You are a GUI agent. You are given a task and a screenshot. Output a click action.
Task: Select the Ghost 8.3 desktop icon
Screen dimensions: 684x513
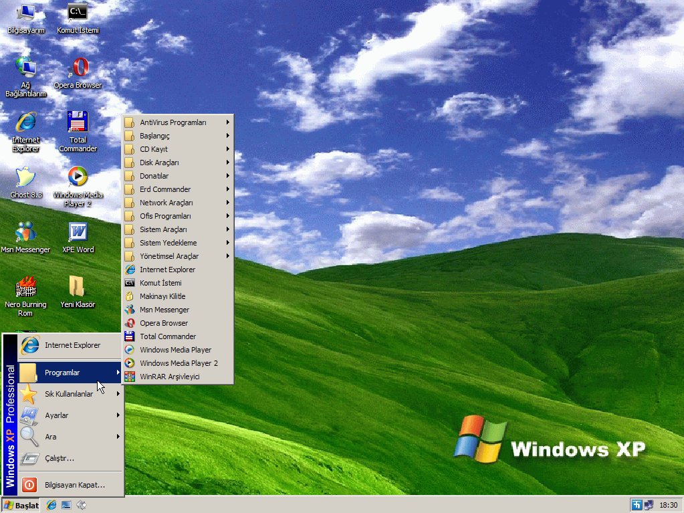[25, 183]
